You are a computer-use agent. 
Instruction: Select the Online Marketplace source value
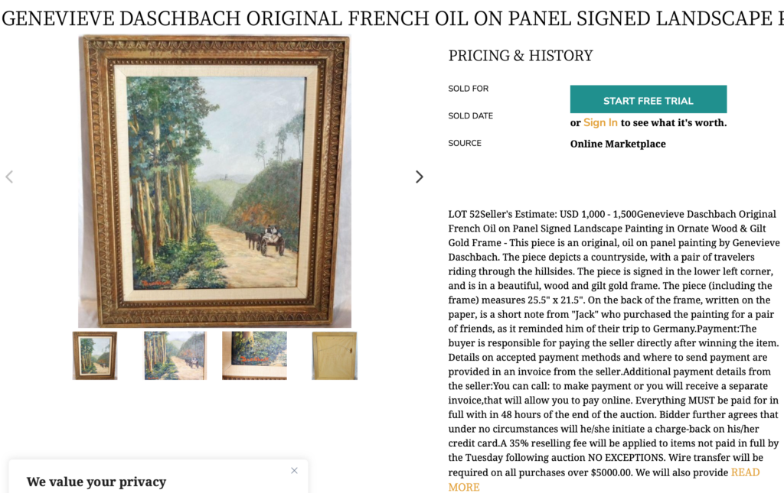[x=618, y=144]
